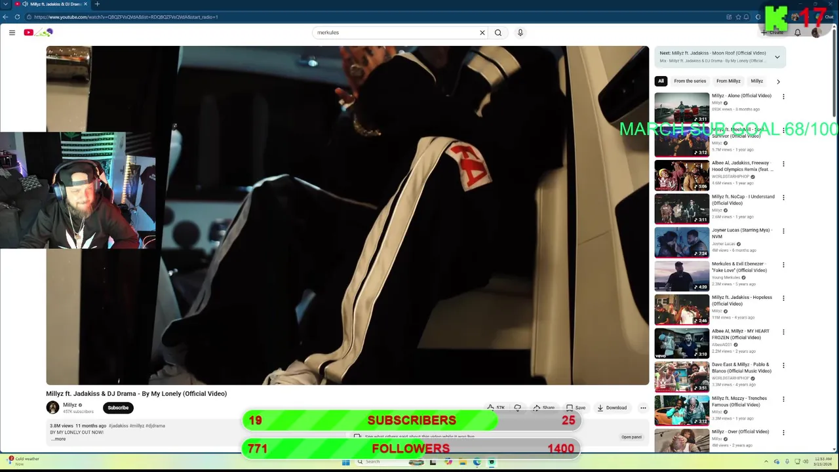This screenshot has width=839, height=472.
Task: Open more actions menu beside Download
Action: point(643,408)
